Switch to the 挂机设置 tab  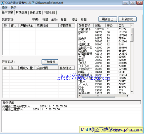pyautogui.click(x=35, y=13)
